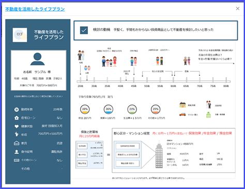The image size is (245, 189).
Task: Click the 25% orange gauge circle
Action: 156,109
